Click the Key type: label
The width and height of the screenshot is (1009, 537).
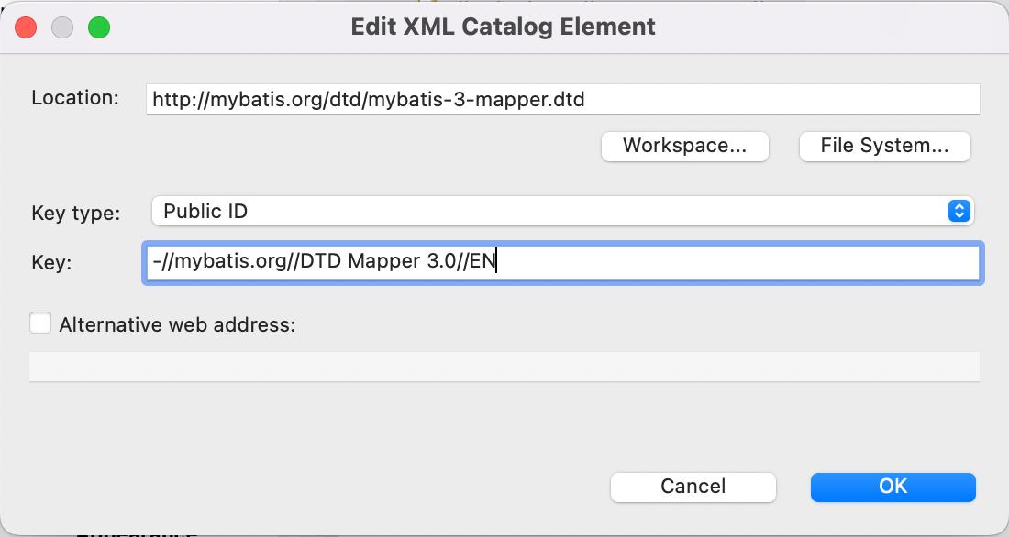[x=76, y=213]
